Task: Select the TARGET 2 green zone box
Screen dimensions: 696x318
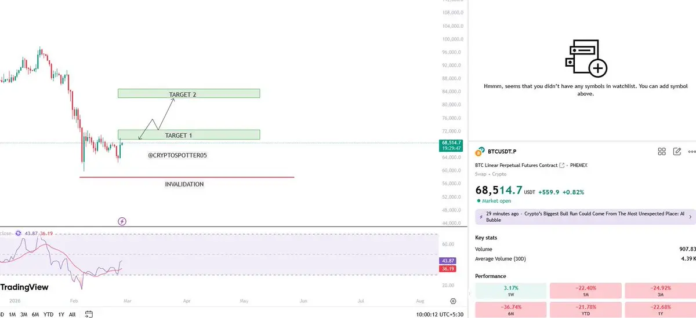Action: click(x=188, y=93)
